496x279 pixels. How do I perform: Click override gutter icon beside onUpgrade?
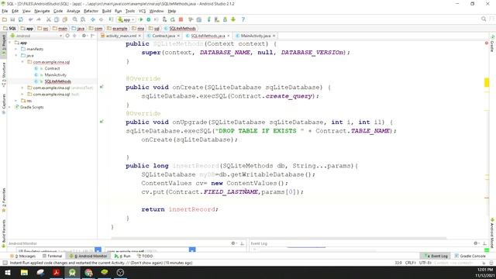pyautogui.click(x=102, y=122)
